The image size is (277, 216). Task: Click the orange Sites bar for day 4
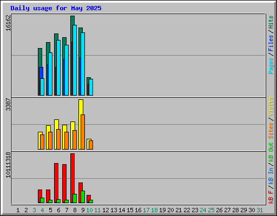[x=42, y=142]
